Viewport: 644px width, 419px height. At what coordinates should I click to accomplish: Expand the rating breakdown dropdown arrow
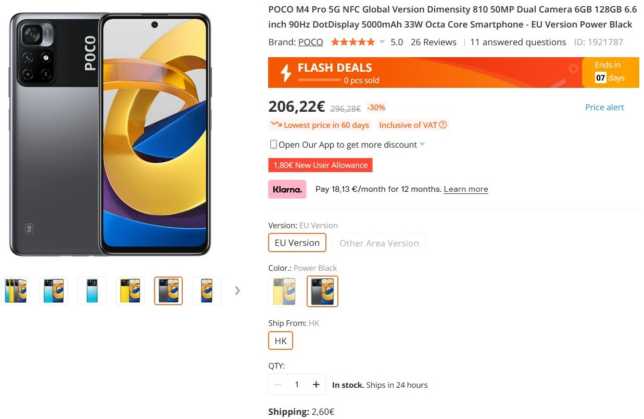[382, 42]
